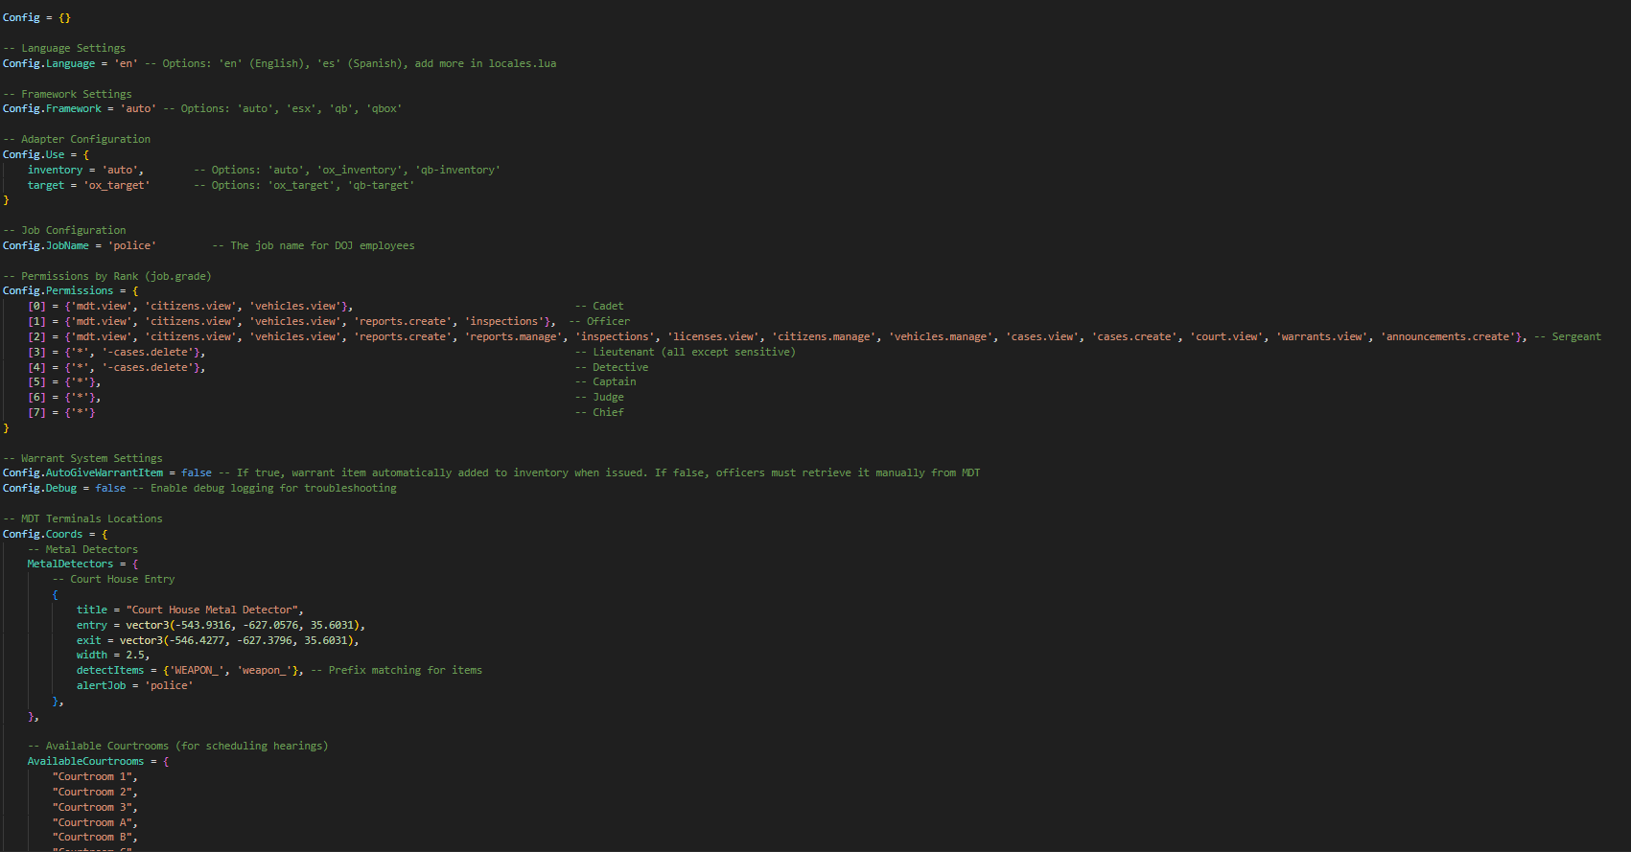Click the Sergeant comment at line end
This screenshot has height=852, width=1631.
point(1568,336)
